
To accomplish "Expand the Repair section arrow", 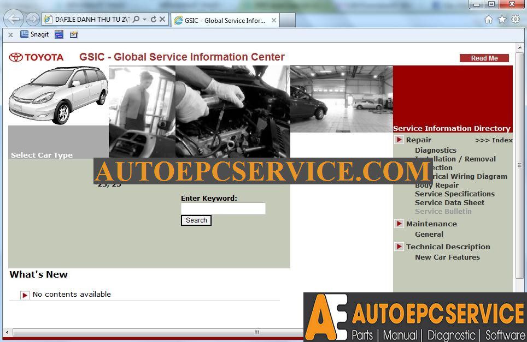I will click(399, 140).
